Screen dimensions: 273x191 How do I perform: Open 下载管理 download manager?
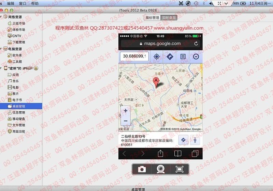(16, 42)
